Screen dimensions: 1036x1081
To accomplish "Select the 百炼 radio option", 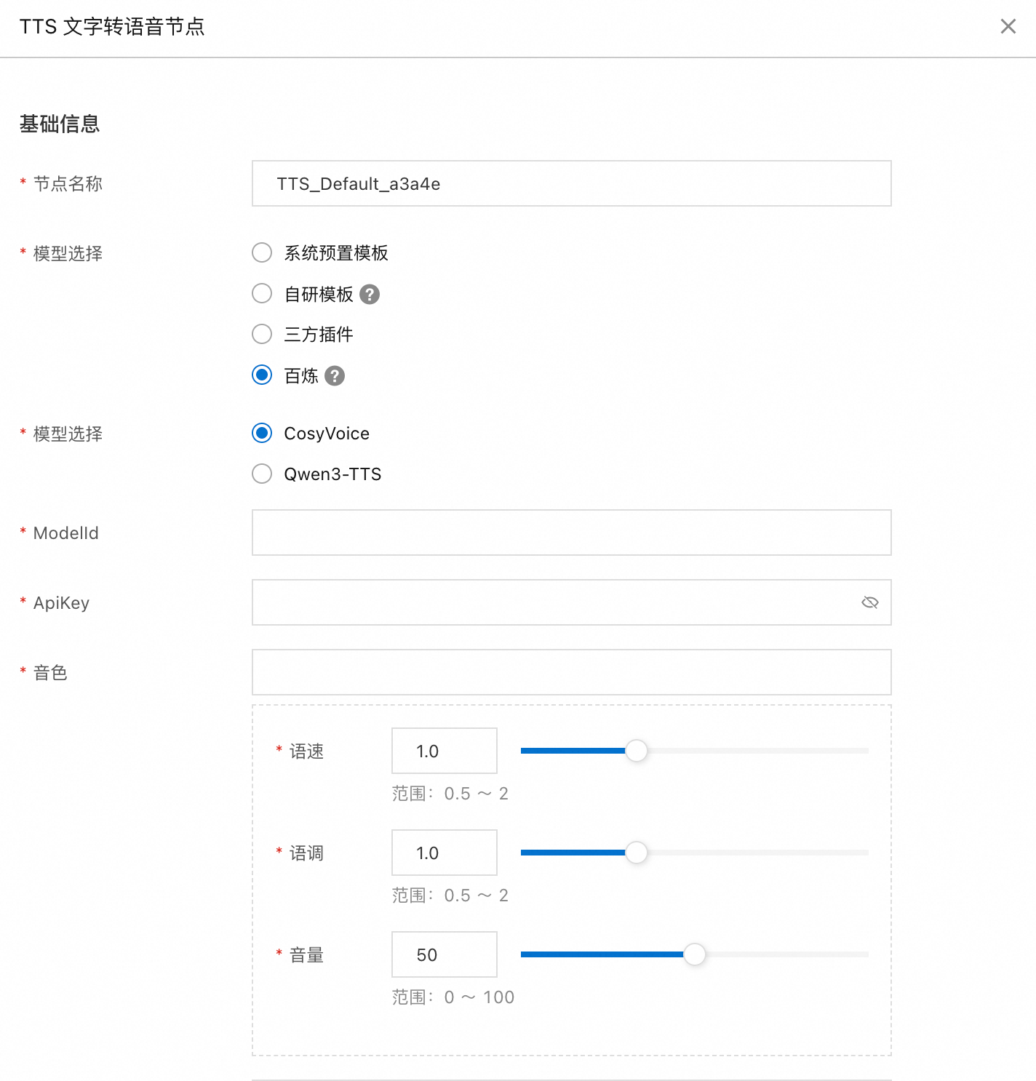I will (x=262, y=375).
